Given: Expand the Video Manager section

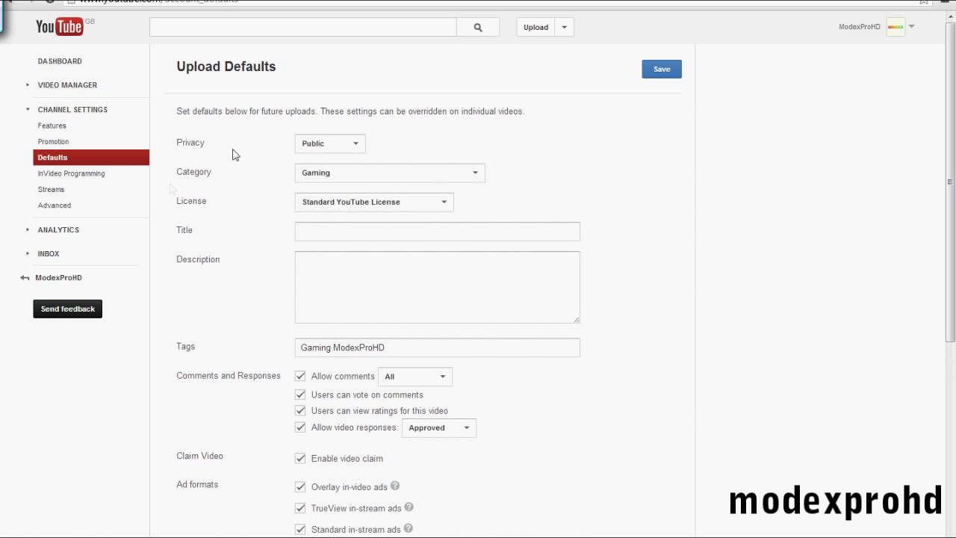Looking at the screenshot, I should pos(28,85).
